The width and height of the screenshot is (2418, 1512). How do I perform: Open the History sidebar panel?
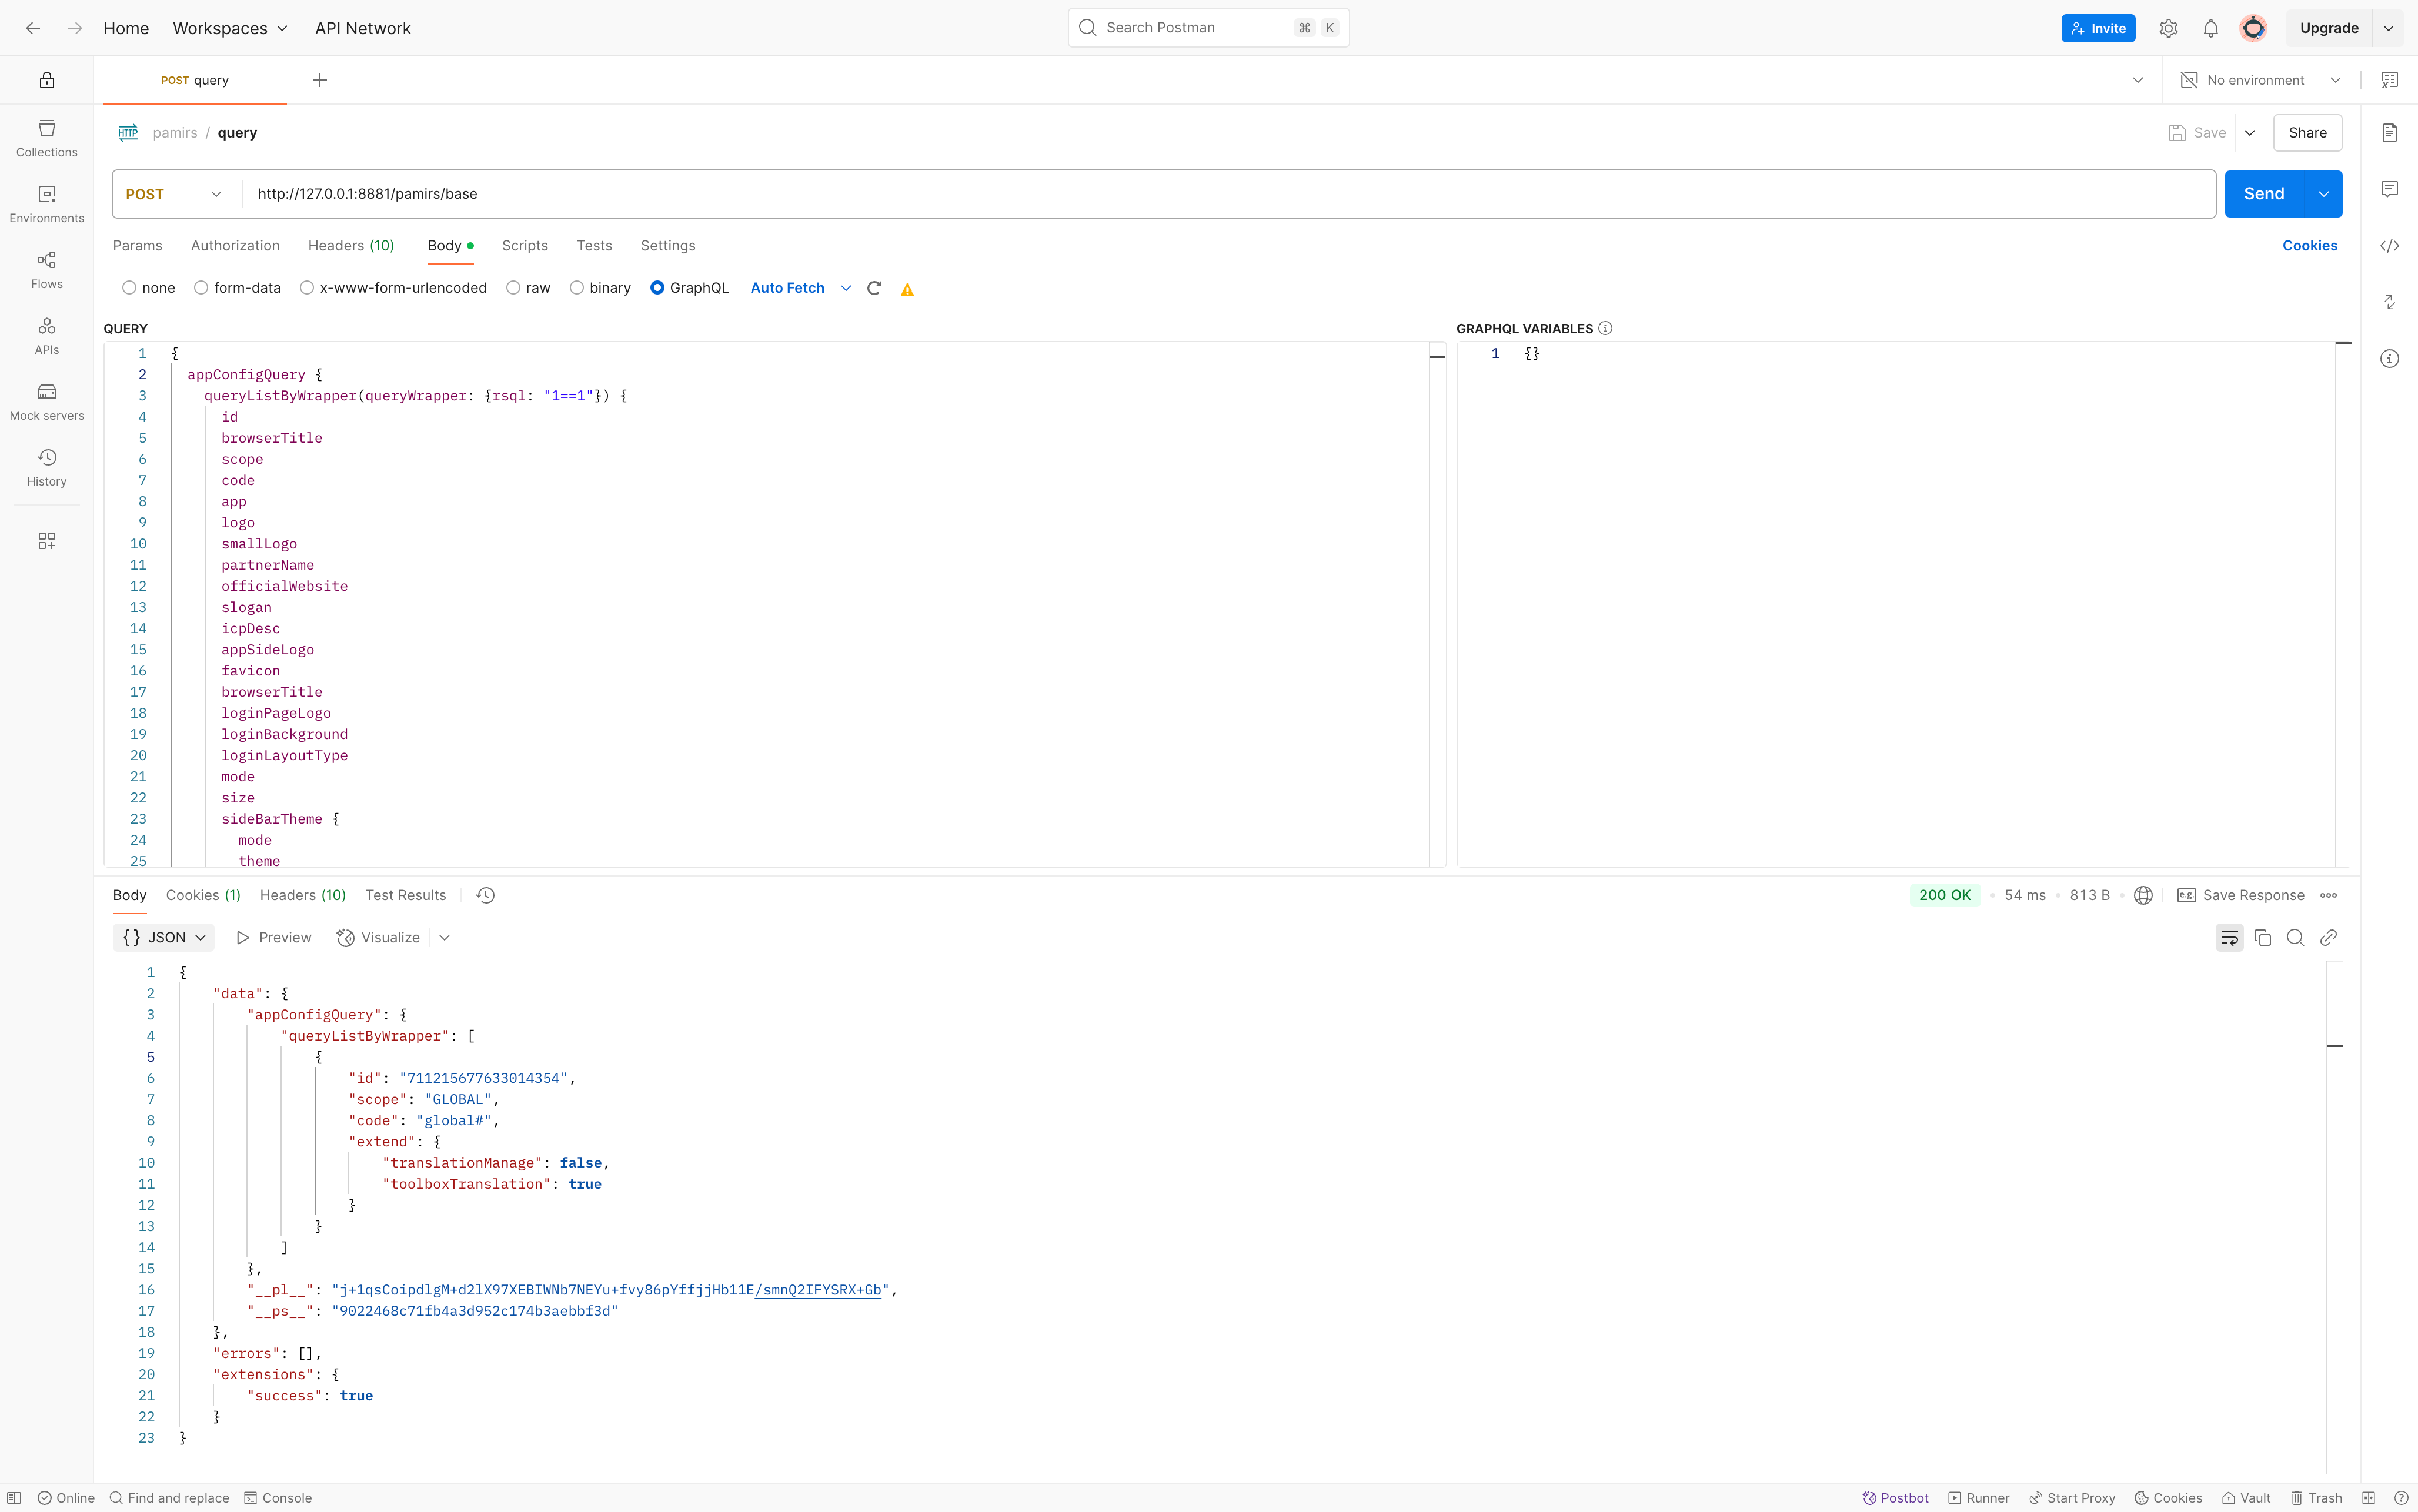pos(46,468)
